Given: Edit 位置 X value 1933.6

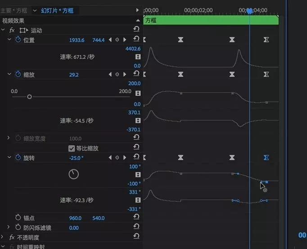Looking at the screenshot, I should tap(77, 40).
